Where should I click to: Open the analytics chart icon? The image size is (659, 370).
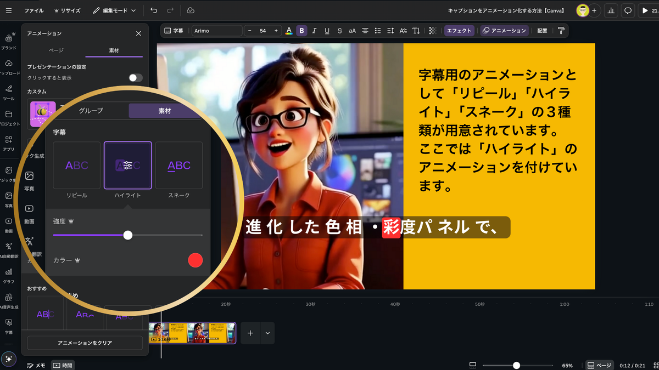point(611,10)
